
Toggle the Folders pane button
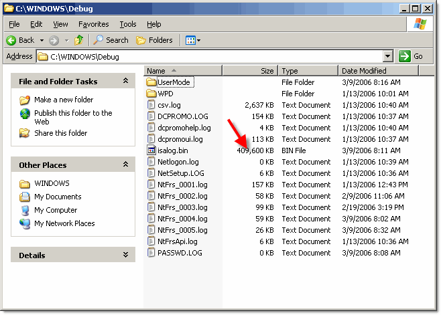[154, 40]
